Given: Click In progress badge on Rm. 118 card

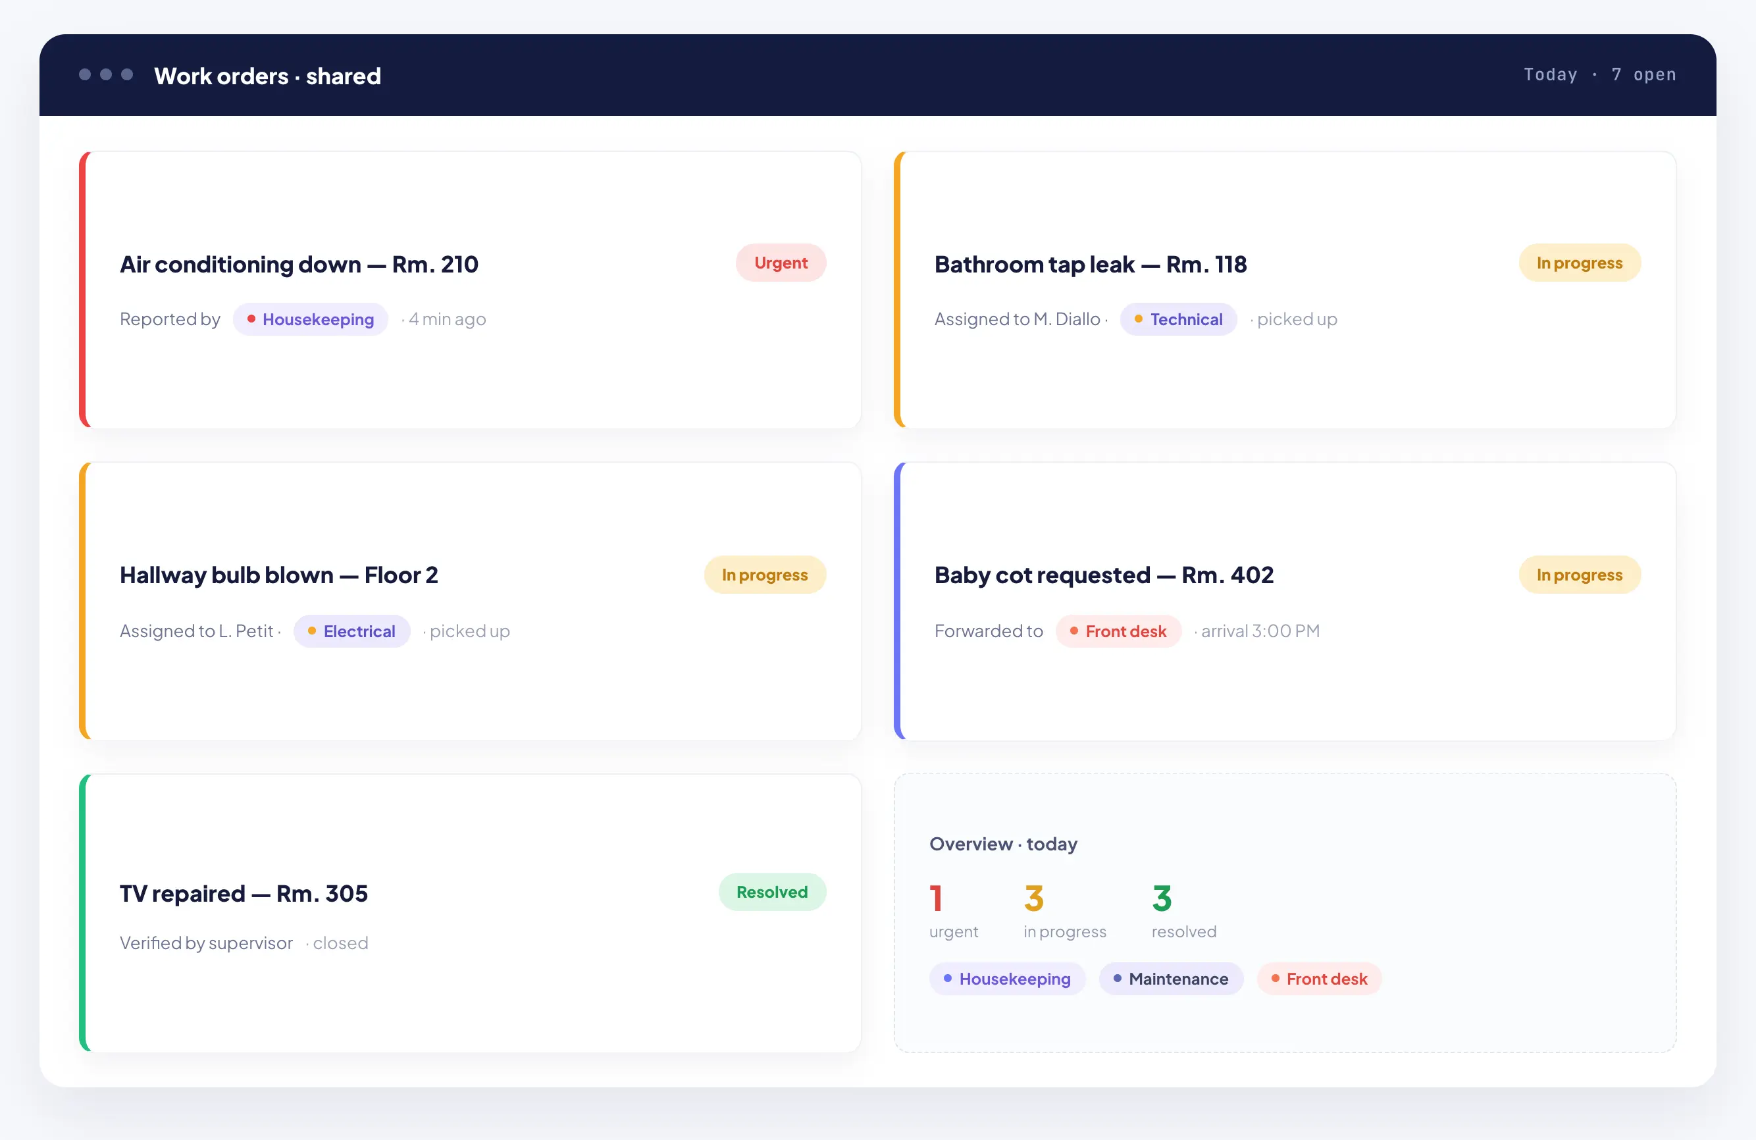Looking at the screenshot, I should pos(1580,263).
